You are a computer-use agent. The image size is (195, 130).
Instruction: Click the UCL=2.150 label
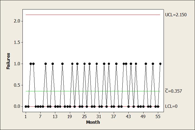pos(176,15)
